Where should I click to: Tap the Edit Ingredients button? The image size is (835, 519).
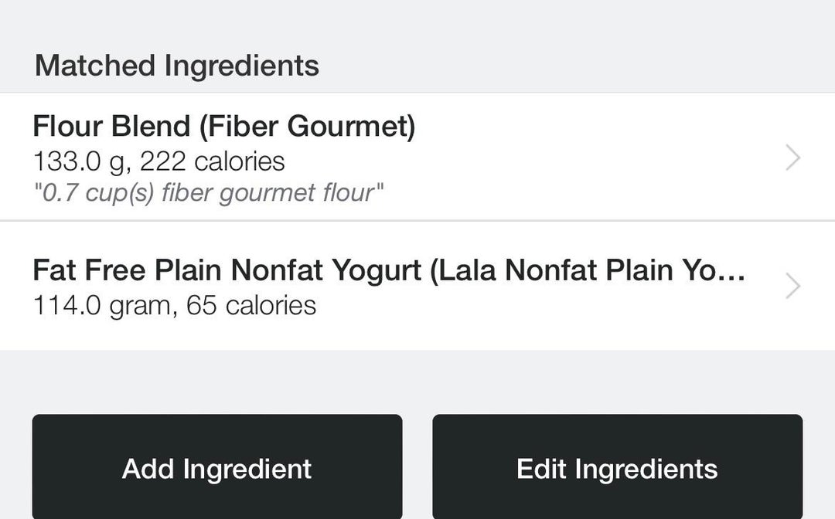point(617,468)
